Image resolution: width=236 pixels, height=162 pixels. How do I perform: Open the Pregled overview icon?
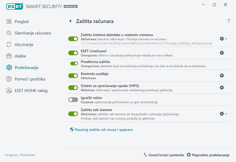tap(9, 21)
